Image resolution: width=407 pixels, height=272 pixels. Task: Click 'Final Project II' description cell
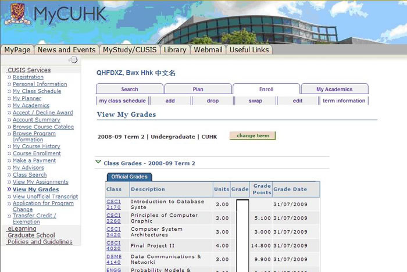click(152, 245)
